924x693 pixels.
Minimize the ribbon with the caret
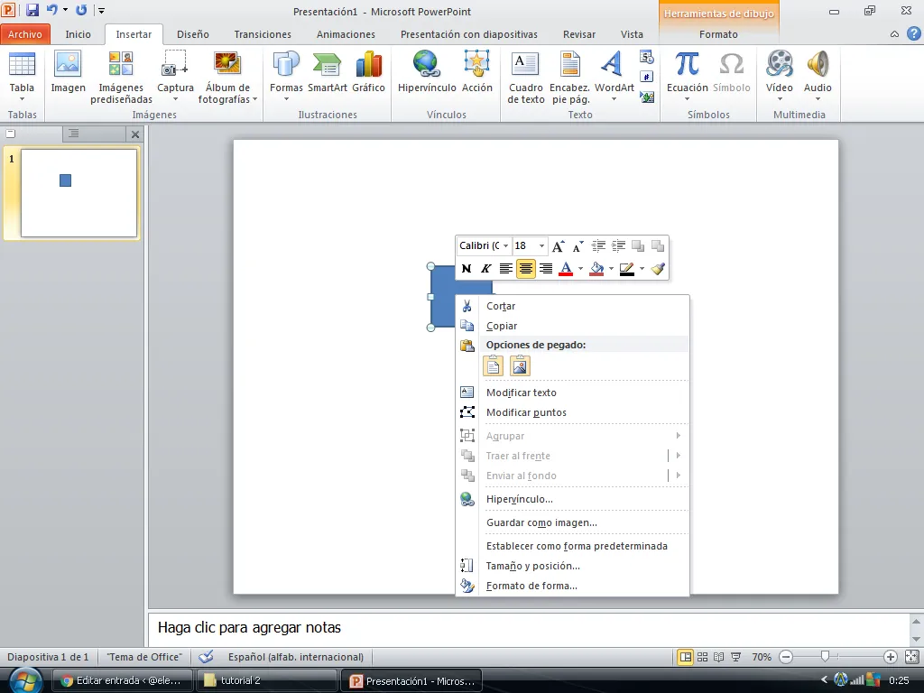[x=894, y=34]
